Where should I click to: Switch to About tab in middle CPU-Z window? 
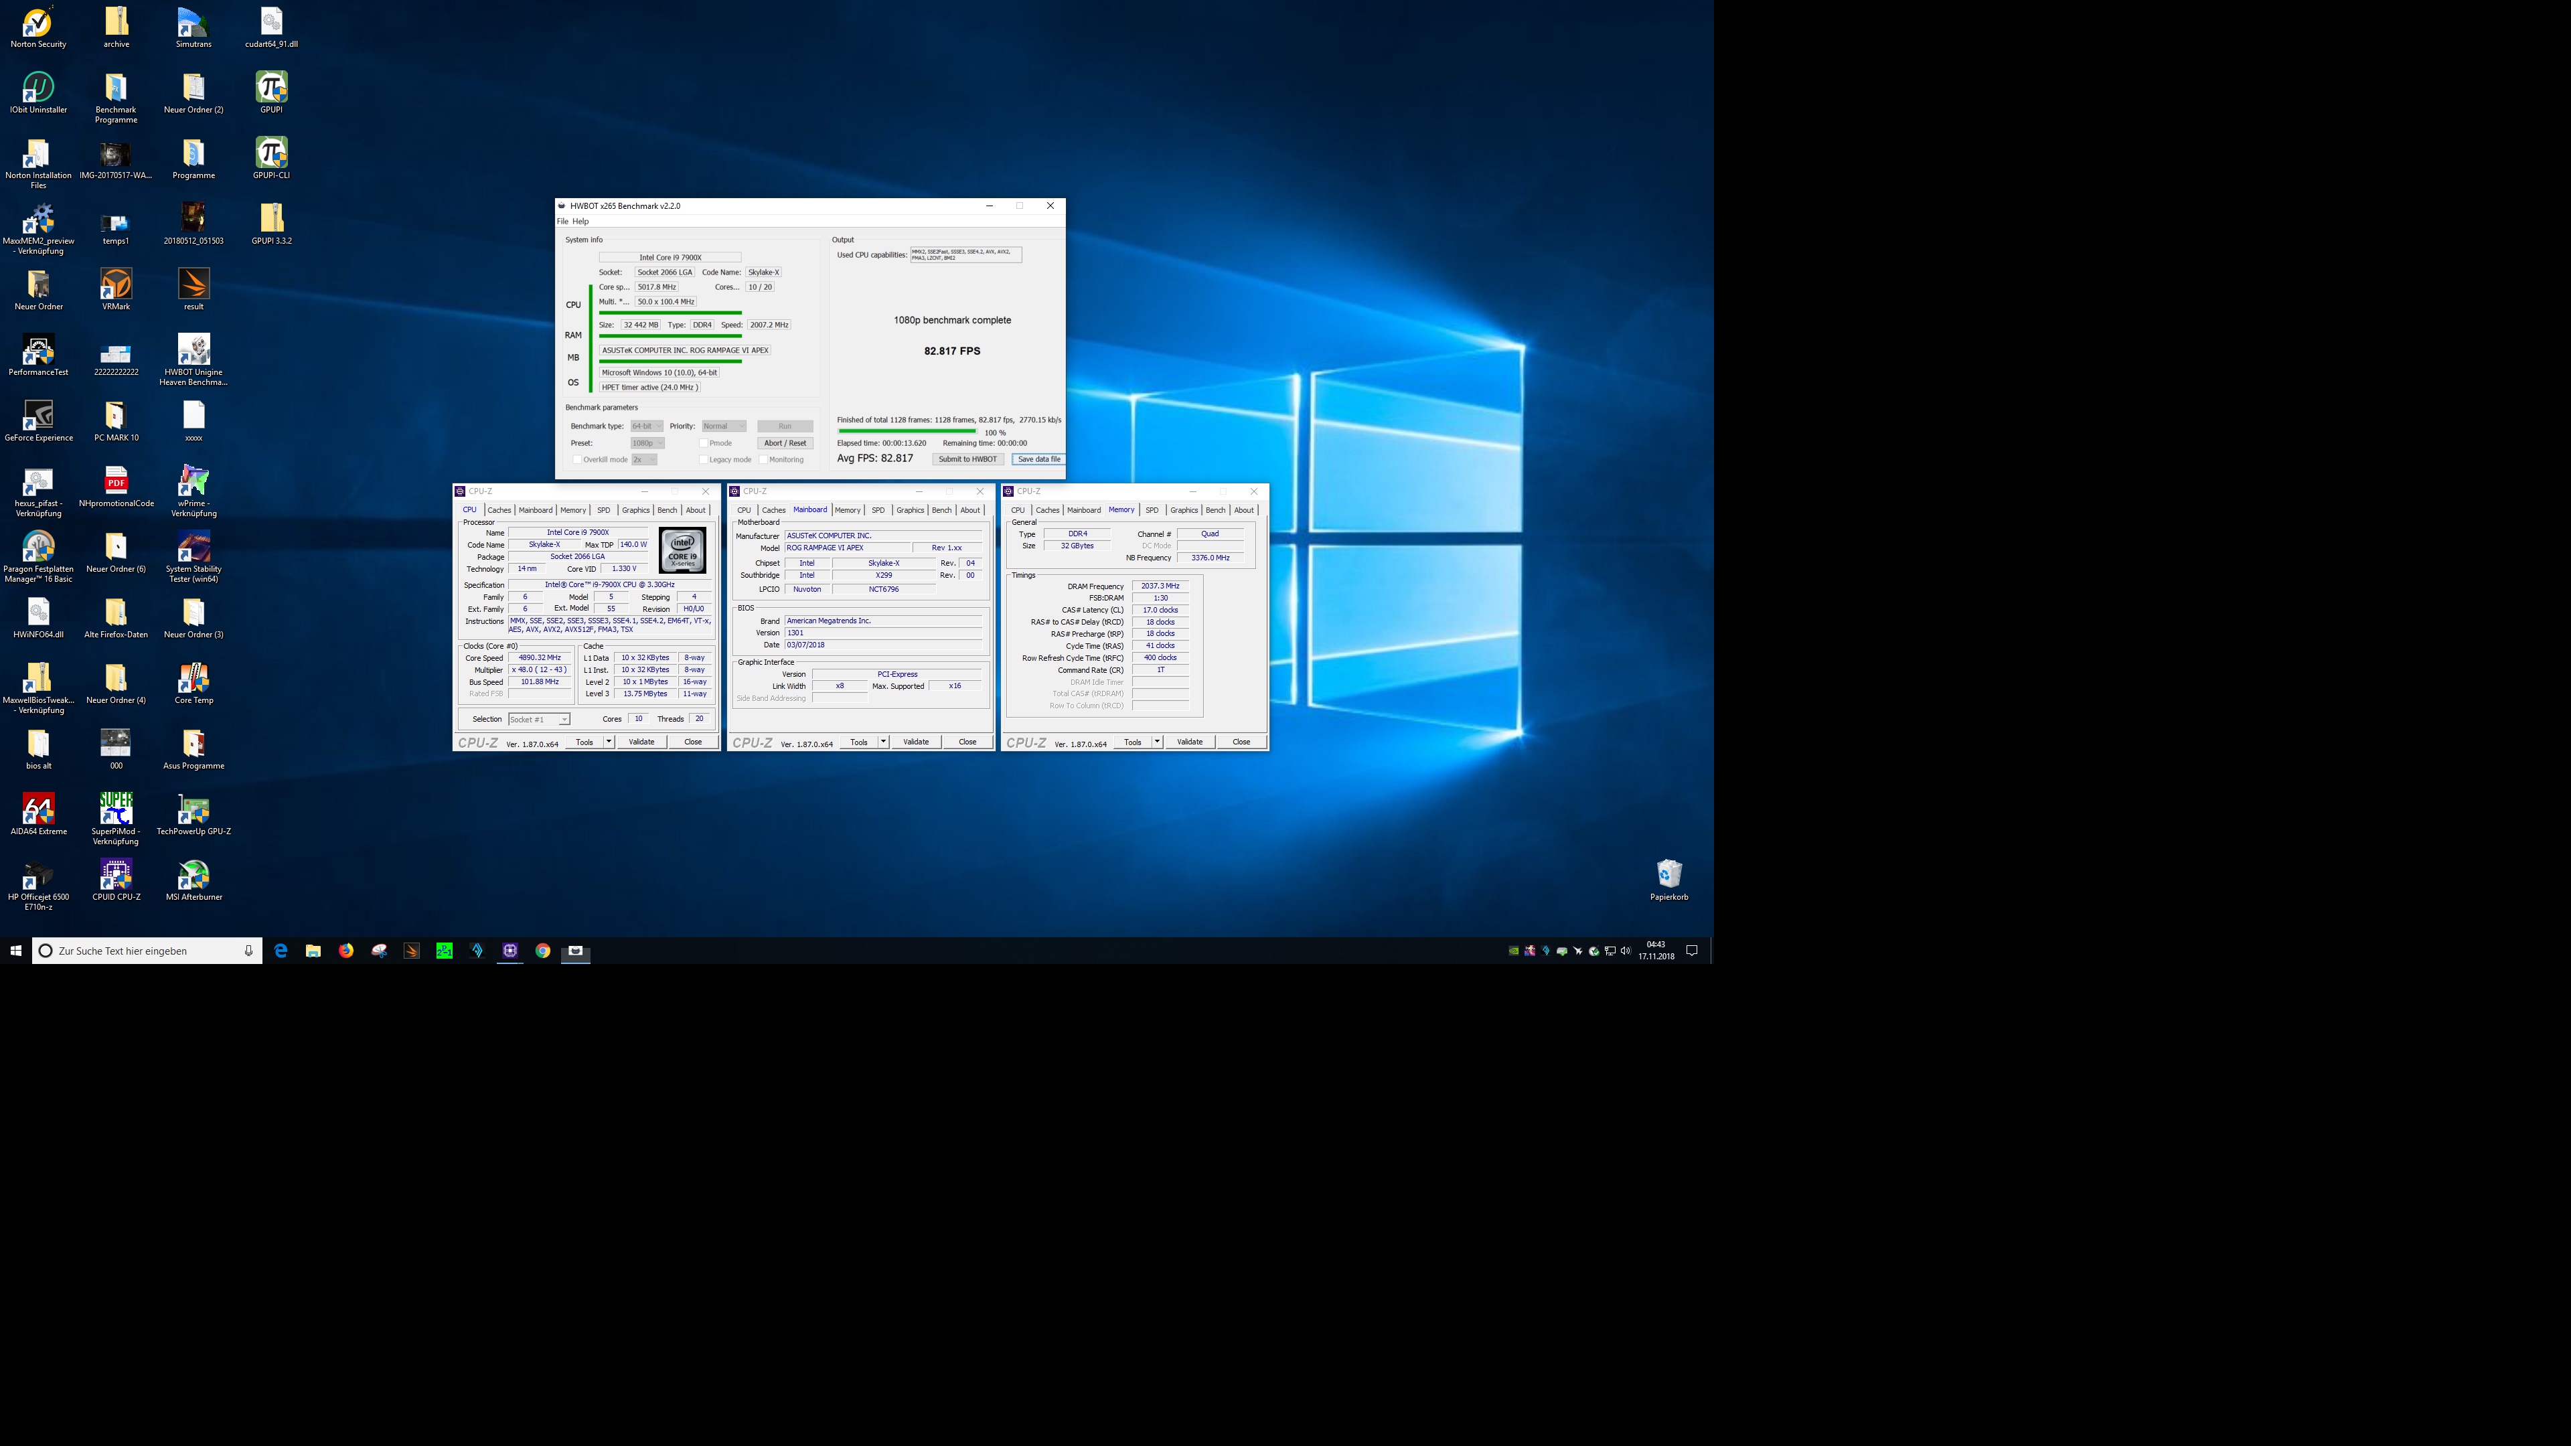click(970, 510)
